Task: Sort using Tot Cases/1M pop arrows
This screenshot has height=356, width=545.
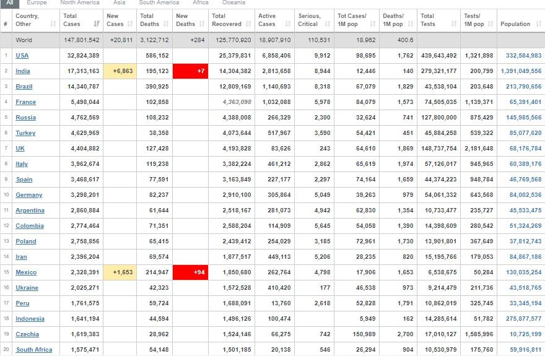Action: coord(373,24)
